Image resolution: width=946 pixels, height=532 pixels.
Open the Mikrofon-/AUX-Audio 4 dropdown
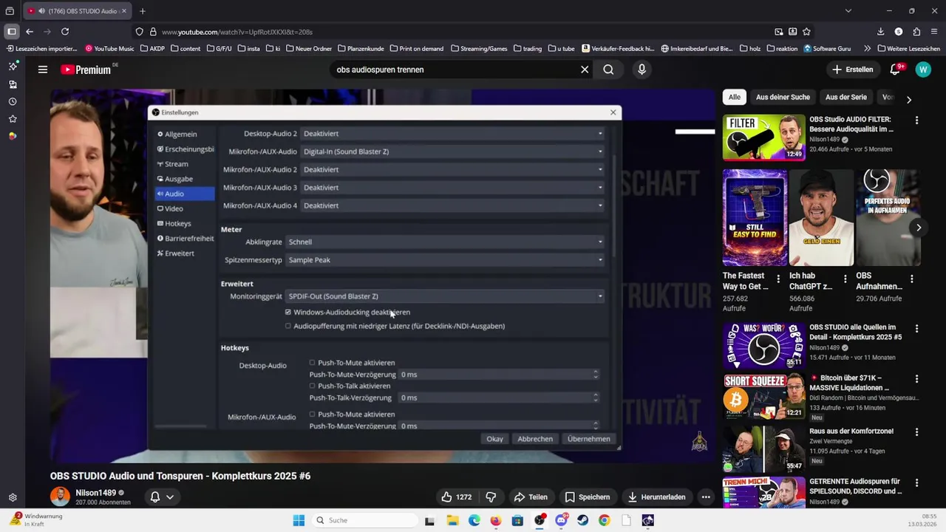[452, 205]
